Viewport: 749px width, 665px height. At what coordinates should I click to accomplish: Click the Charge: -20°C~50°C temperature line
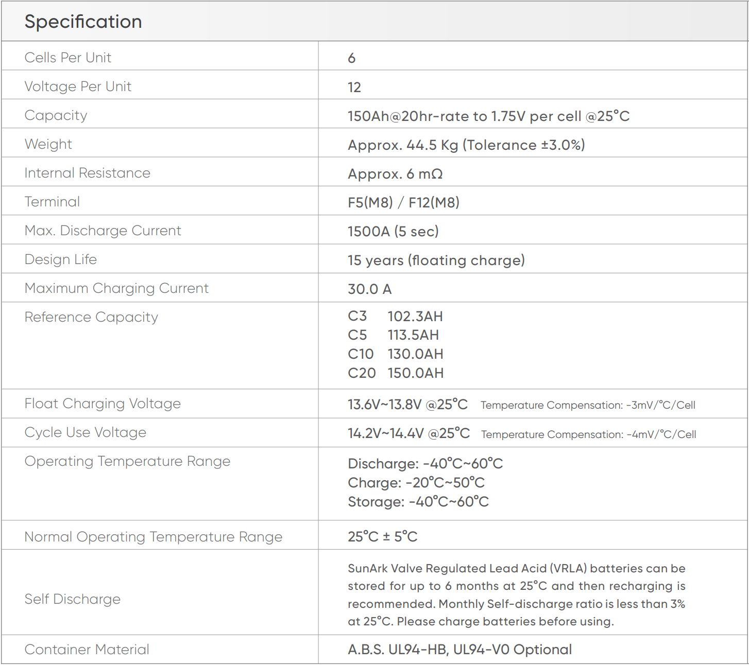tap(416, 483)
